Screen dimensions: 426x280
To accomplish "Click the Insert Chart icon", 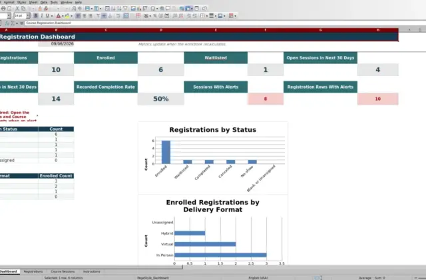I will (139, 9).
